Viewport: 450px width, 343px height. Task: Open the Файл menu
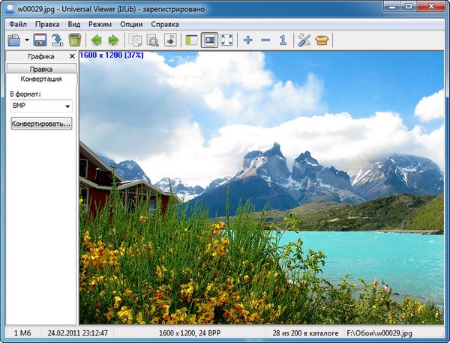(x=18, y=25)
